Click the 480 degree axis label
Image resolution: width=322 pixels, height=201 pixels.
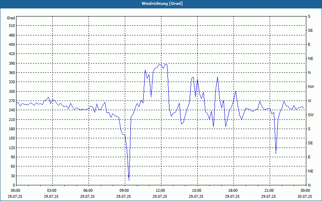[x=12, y=35]
